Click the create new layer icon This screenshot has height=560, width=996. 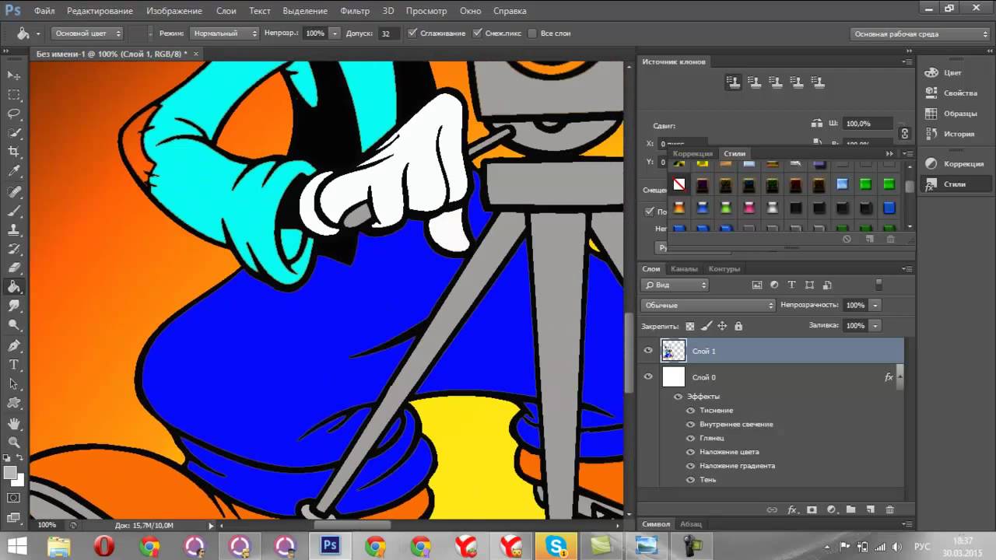[x=870, y=510]
